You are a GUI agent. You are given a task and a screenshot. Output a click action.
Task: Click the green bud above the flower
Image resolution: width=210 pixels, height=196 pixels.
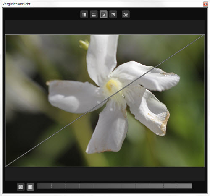click(x=84, y=44)
